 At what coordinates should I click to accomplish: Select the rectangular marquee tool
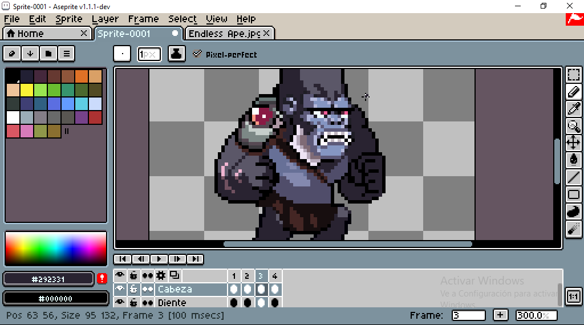point(574,75)
